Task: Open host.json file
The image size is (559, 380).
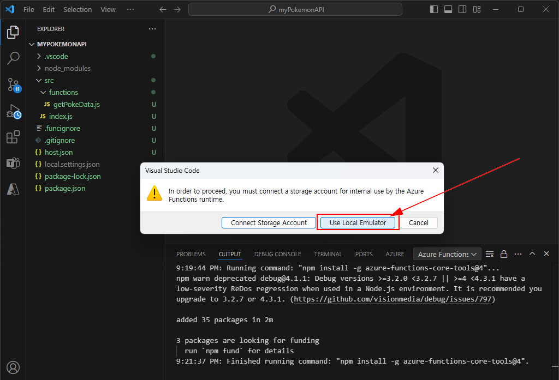Action: (x=96, y=153)
